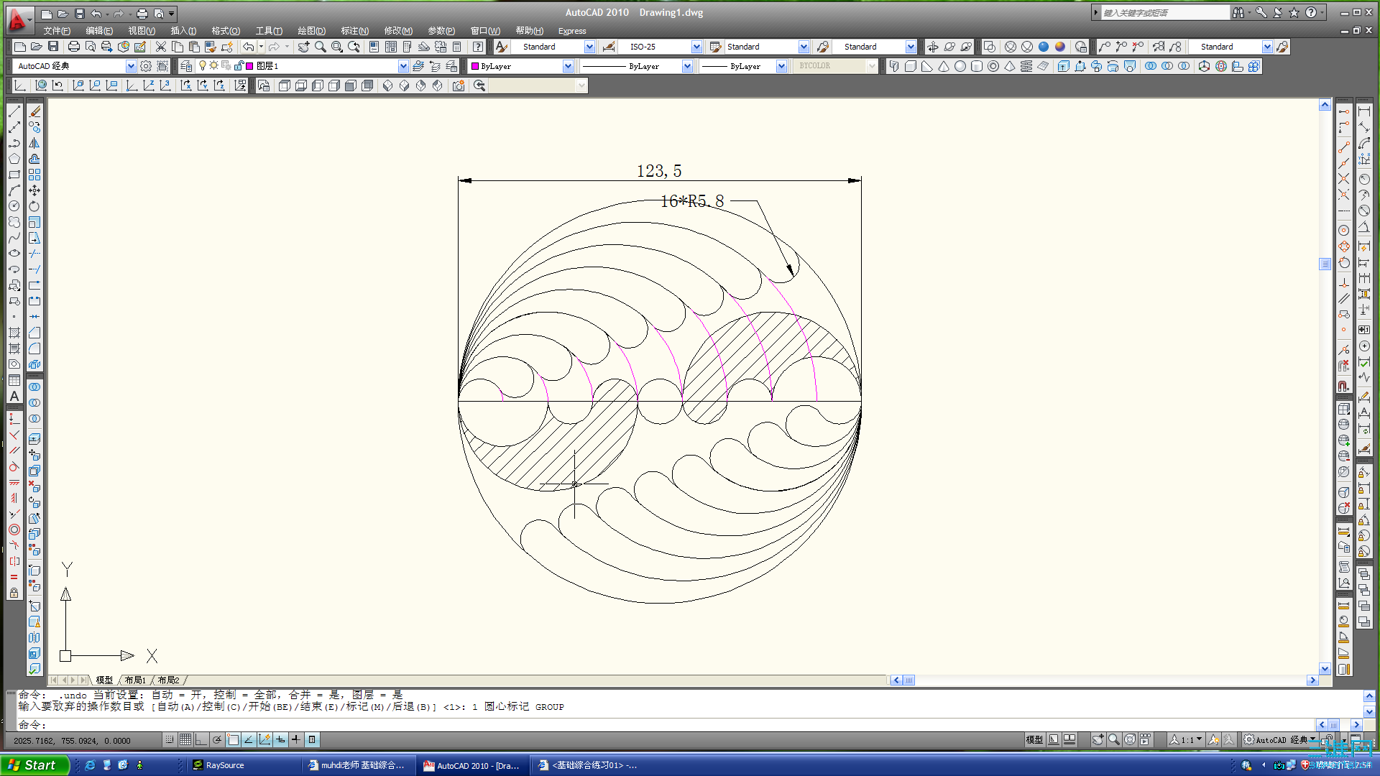Click the Start button on taskbar
The image size is (1380, 776).
[34, 765]
